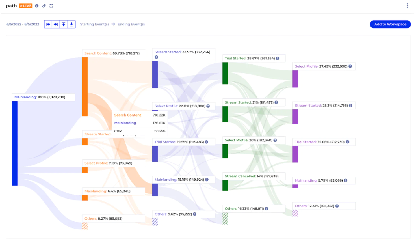Open help icon on Stream Started 25.3% node
Viewport: 416px width, 241px height.
350,105
